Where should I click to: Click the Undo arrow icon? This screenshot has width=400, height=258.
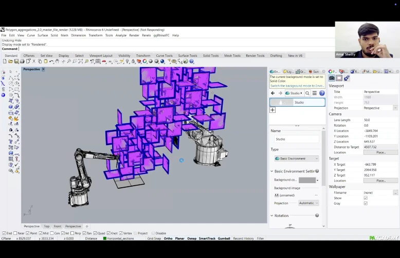tap(51, 62)
